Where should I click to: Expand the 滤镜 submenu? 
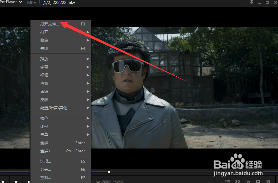tap(61, 91)
